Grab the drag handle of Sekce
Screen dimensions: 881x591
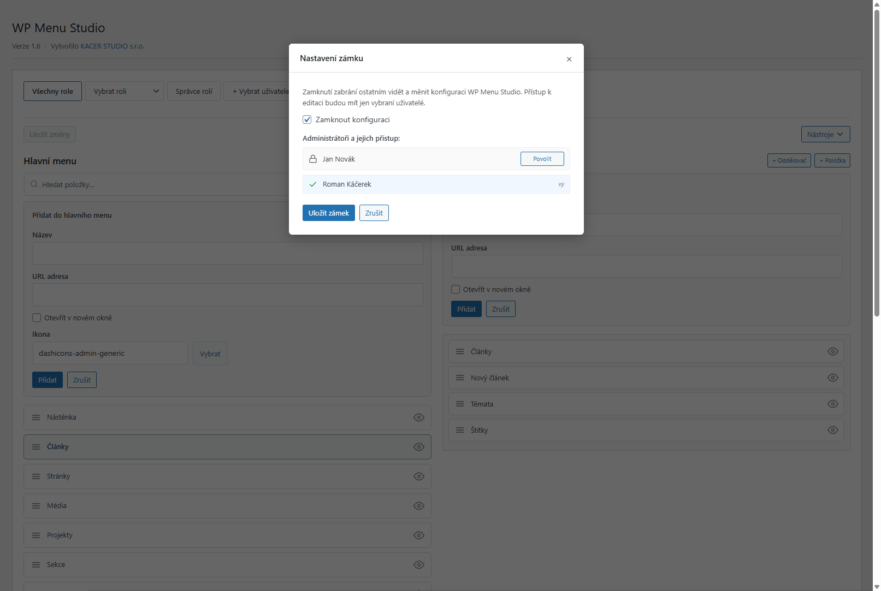(x=36, y=565)
